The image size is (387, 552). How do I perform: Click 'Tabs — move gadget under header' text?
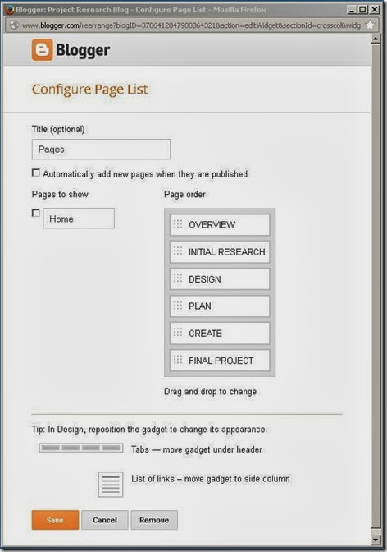coord(197,449)
